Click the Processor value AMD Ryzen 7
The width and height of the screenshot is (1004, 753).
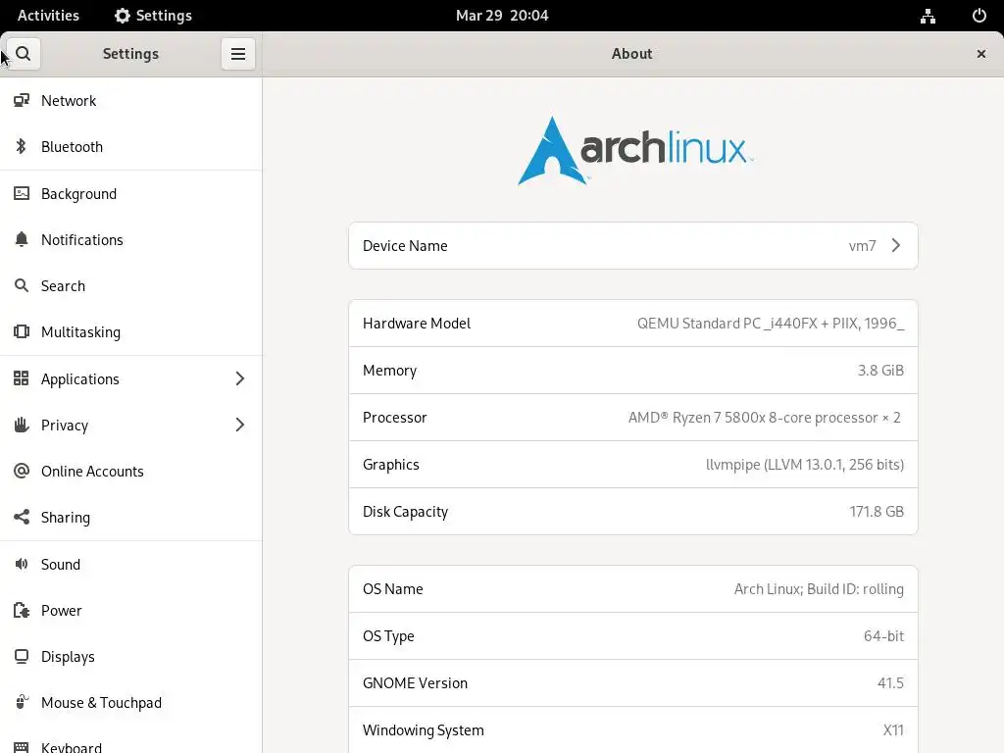click(x=765, y=418)
